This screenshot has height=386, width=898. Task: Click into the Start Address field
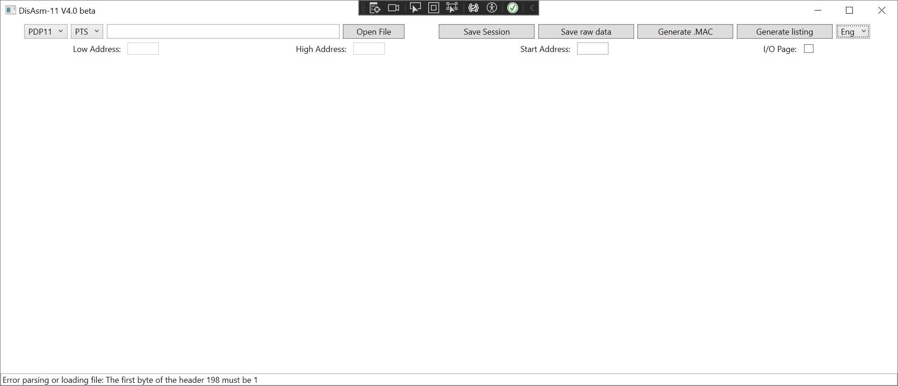pos(593,49)
